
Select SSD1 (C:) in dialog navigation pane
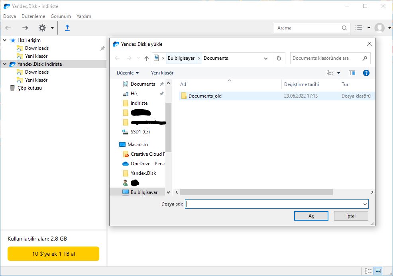(140, 132)
